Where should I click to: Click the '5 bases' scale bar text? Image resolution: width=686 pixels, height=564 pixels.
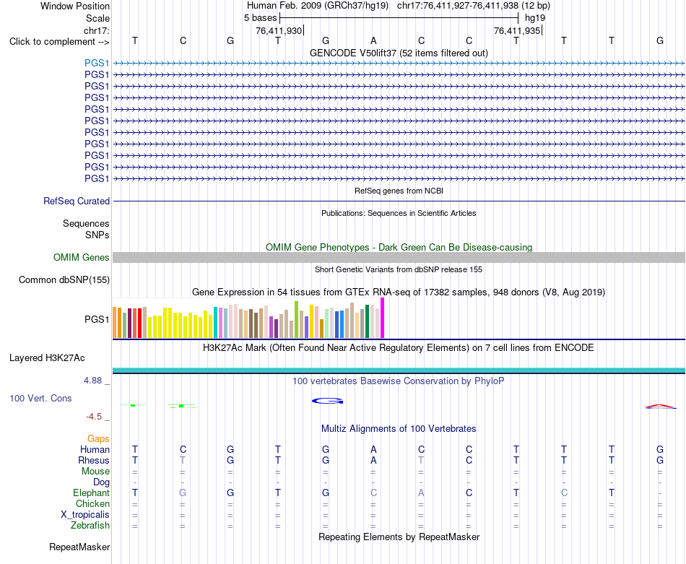(x=260, y=18)
